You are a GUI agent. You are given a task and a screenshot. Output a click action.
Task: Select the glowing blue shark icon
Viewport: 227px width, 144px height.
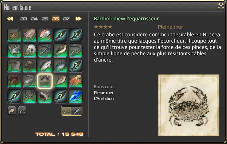point(76,96)
